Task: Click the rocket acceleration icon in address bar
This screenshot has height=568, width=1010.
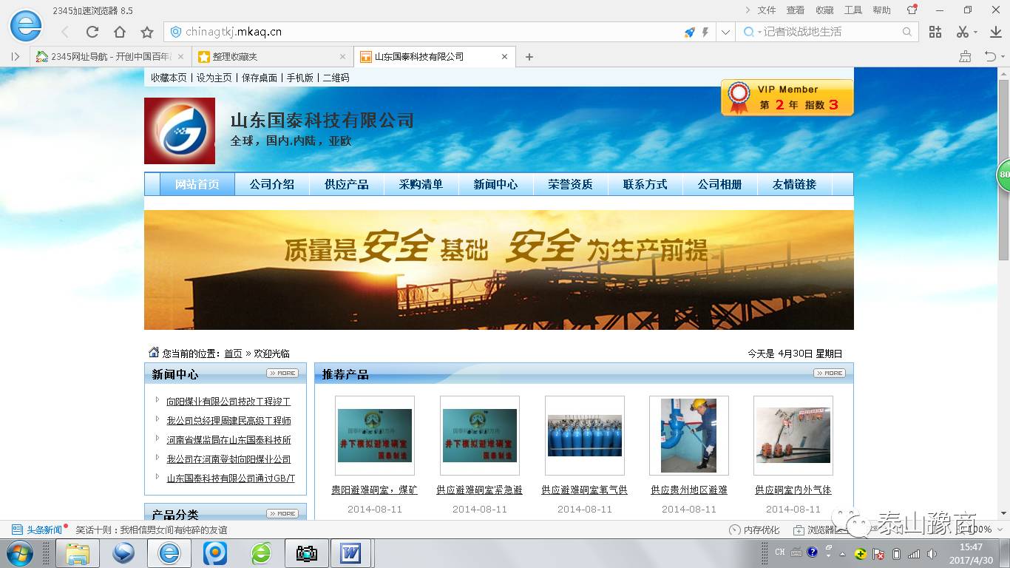Action: (x=689, y=32)
